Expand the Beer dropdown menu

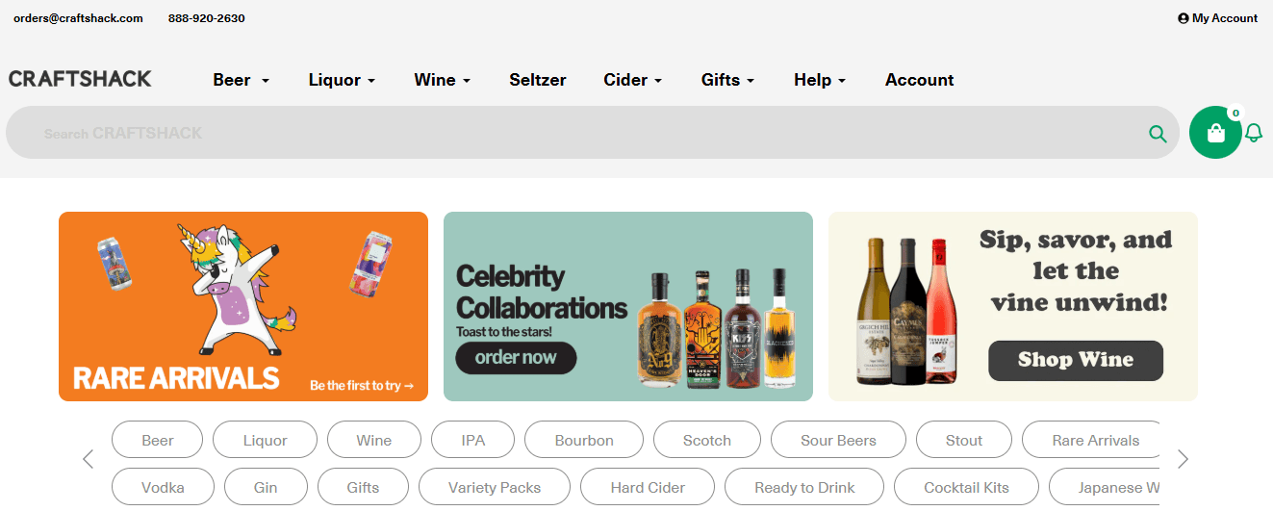pyautogui.click(x=242, y=80)
